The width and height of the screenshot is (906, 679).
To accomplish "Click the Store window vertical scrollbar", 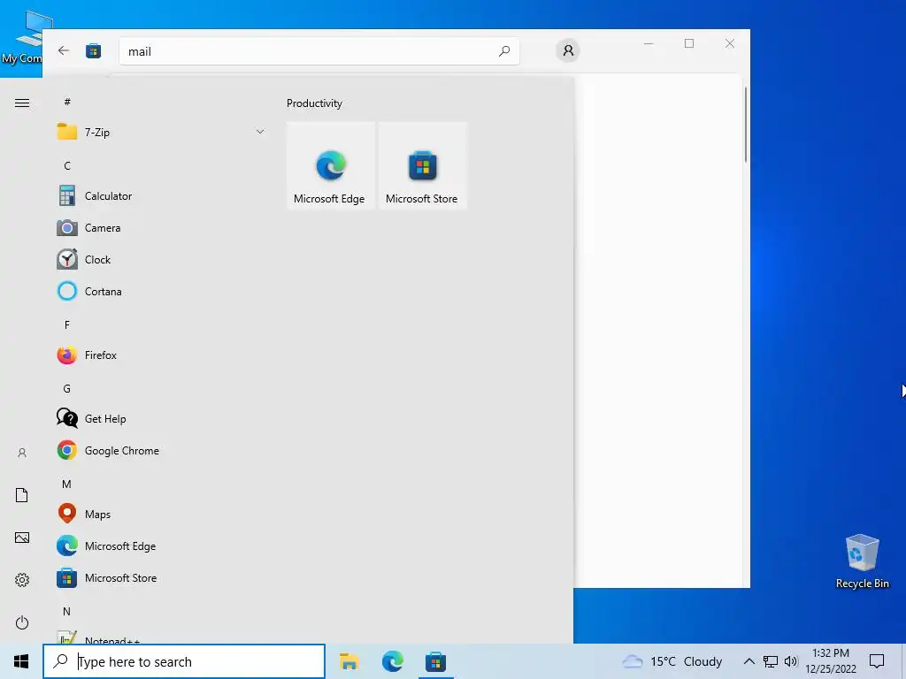I will (x=745, y=125).
